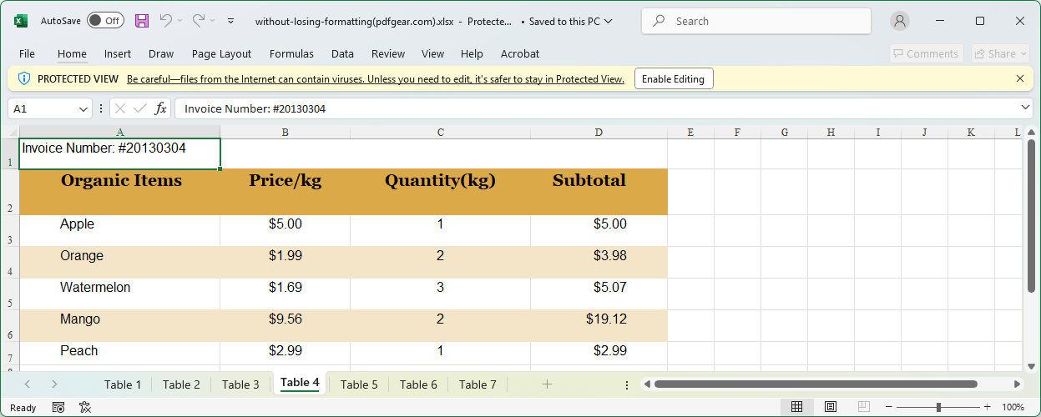Viewport: 1041px width, 417px height.
Task: Click the Protected View shield icon
Action: tap(23, 79)
